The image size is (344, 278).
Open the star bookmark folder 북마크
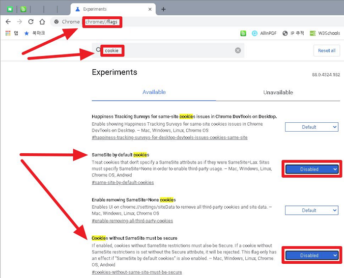(34, 33)
